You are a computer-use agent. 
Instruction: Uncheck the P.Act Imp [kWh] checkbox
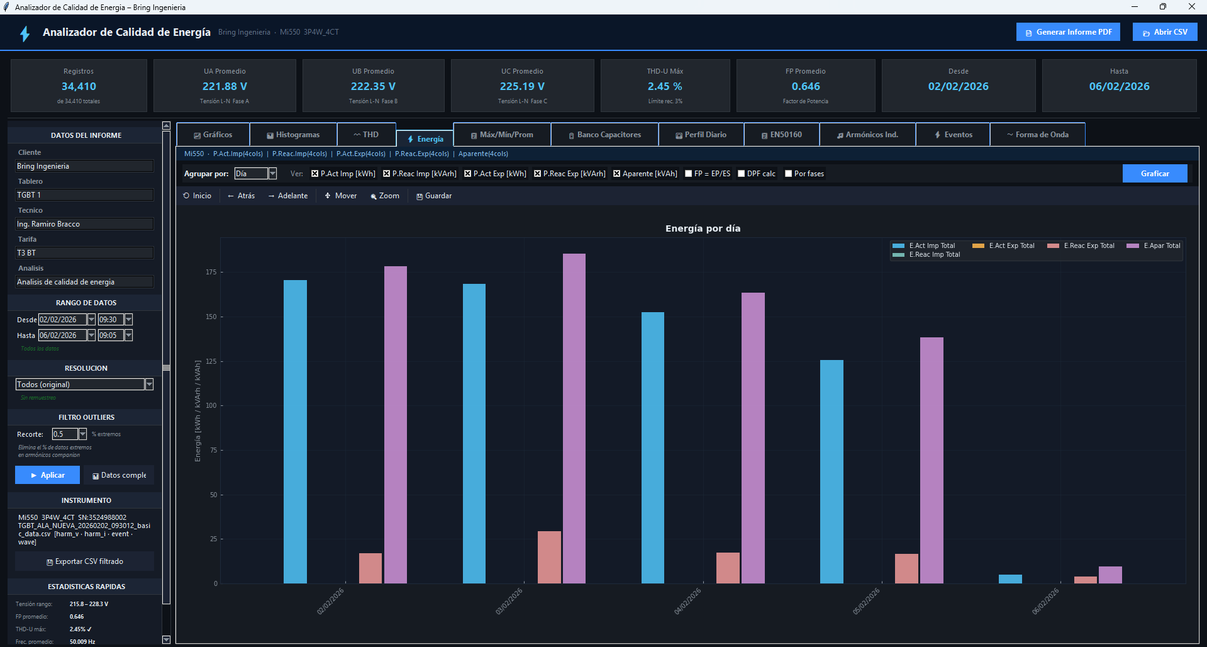pos(315,174)
